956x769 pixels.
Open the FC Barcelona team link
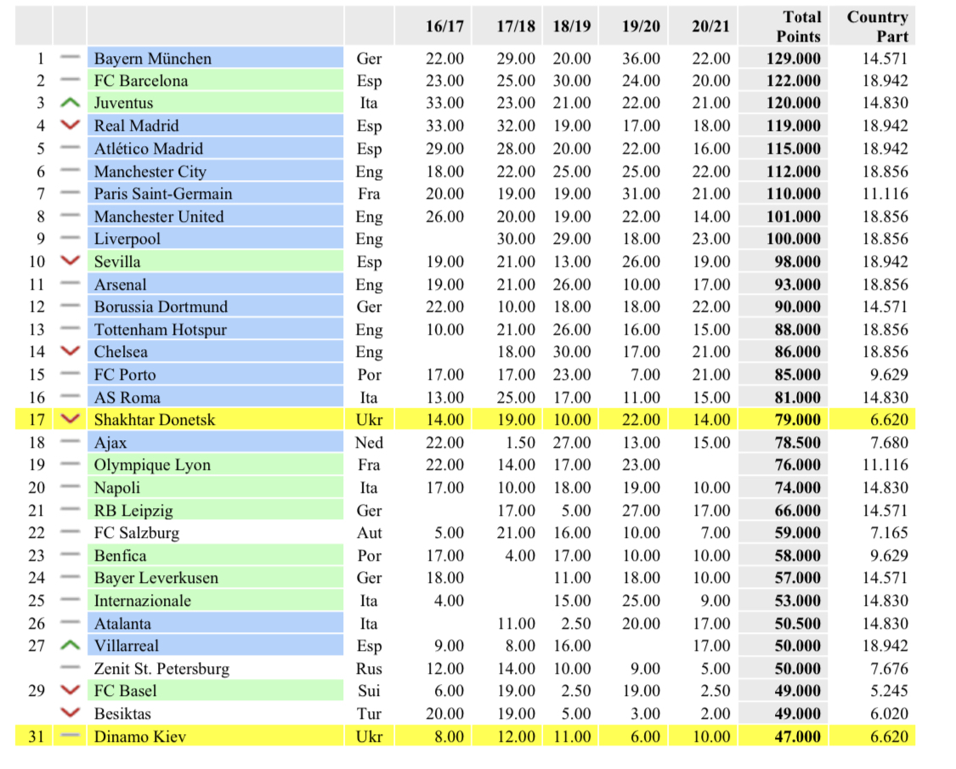point(141,81)
